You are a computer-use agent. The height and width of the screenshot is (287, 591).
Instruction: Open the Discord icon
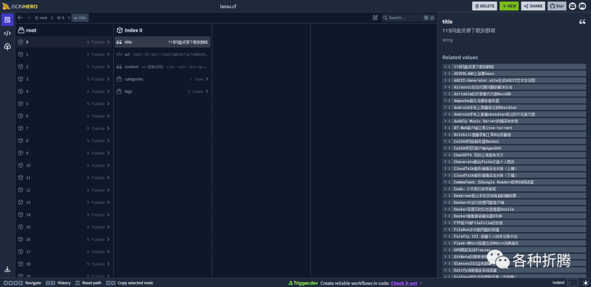pos(583,6)
